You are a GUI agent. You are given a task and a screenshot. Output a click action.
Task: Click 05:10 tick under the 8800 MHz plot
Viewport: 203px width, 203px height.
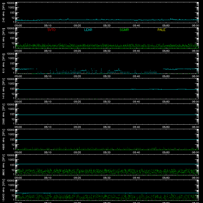(x=48, y=178)
